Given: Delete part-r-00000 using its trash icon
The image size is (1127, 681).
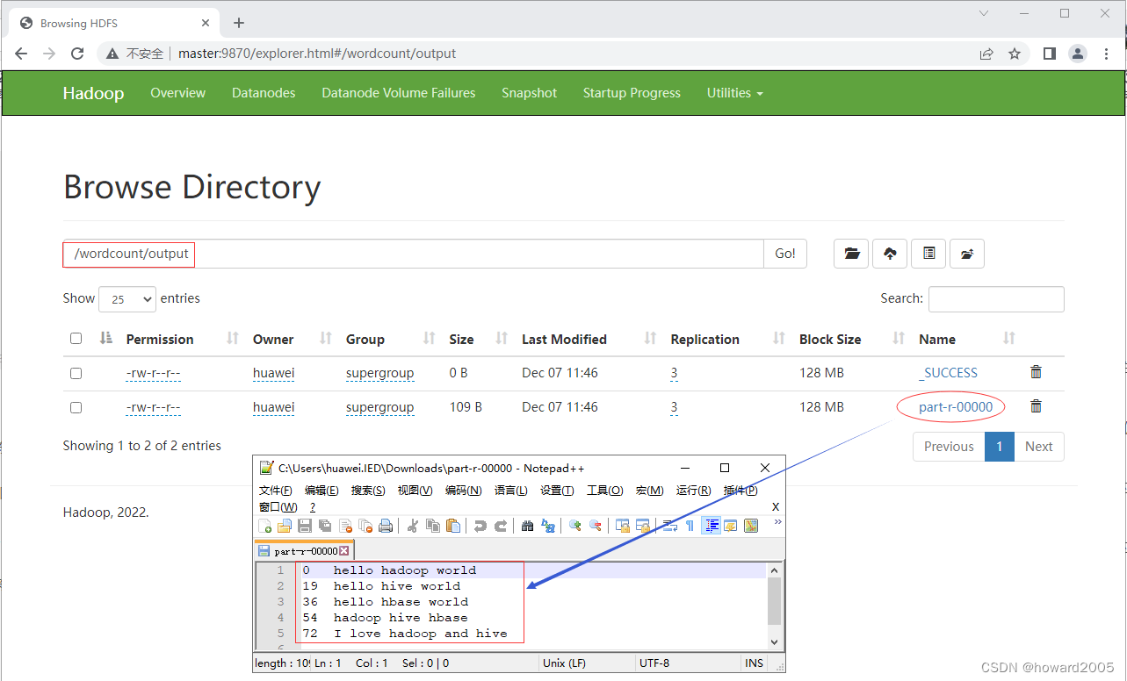Looking at the screenshot, I should (1036, 406).
